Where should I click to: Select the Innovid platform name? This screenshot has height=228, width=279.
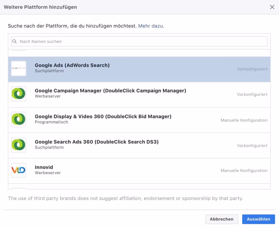(x=44, y=167)
